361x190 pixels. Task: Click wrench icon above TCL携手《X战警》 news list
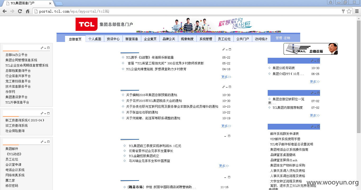[223, 49]
